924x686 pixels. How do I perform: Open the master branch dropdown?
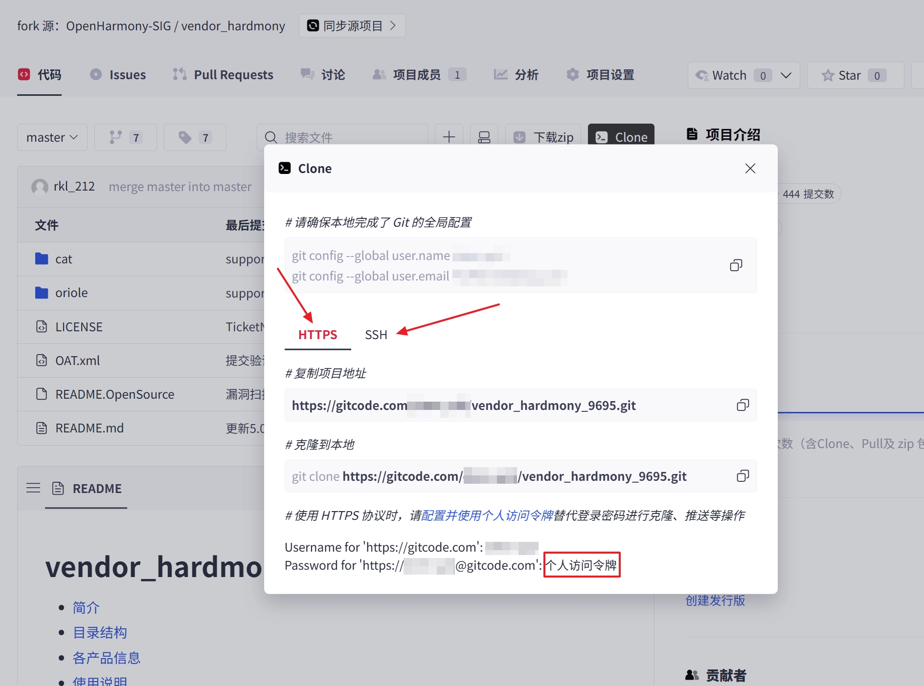click(52, 137)
